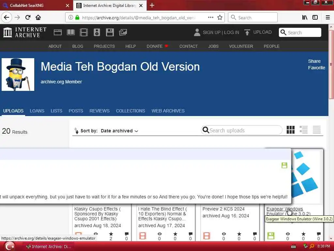Click the Internet Archive taskbar window button
Screen dimensions: 334x251
[x=49, y=246]
